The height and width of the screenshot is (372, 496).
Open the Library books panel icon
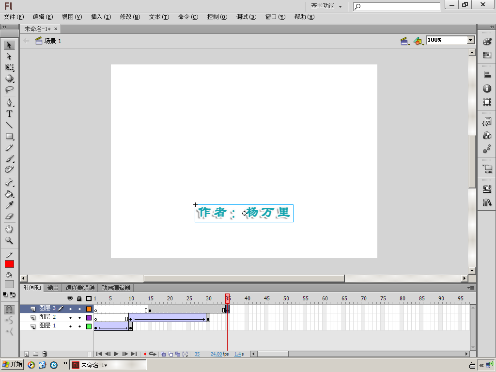(x=487, y=202)
